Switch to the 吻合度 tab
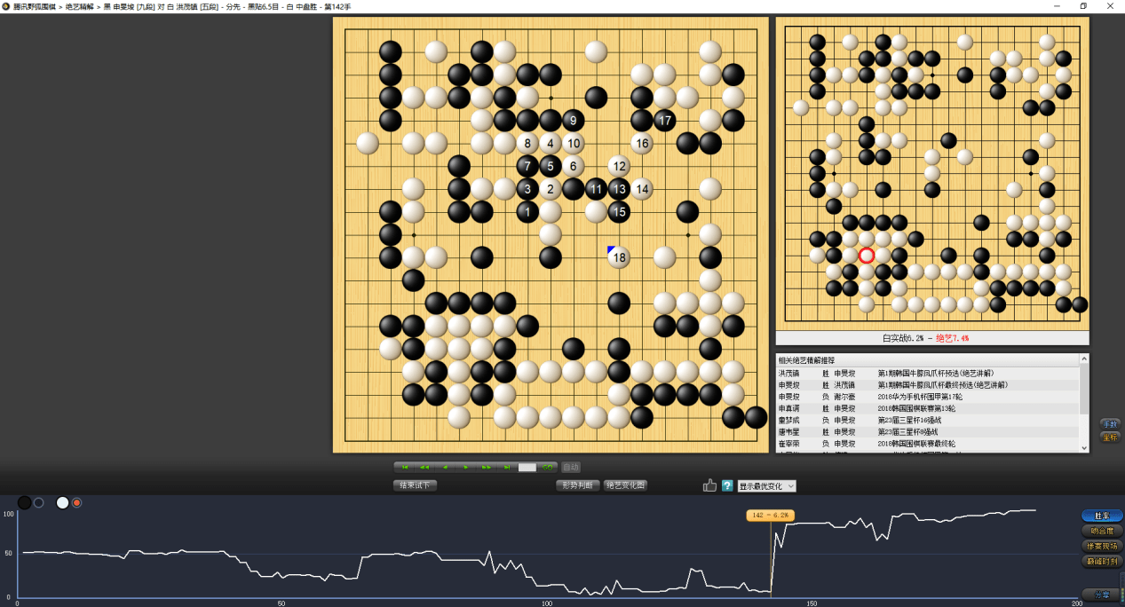The width and height of the screenshot is (1125, 607). [1102, 531]
